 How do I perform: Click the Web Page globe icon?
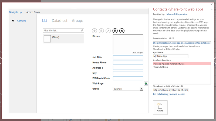coord(146,84)
